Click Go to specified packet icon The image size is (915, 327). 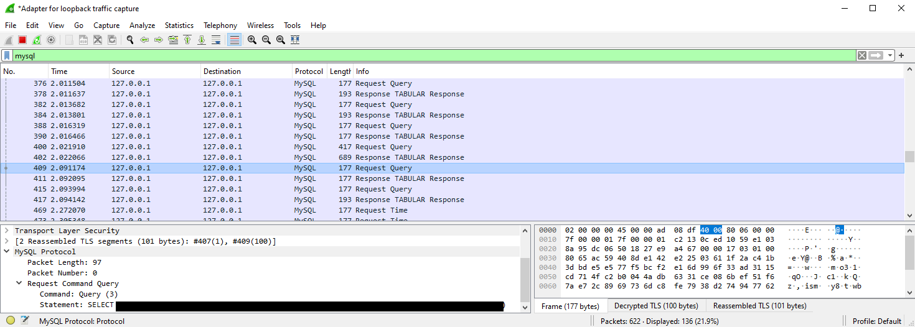(173, 40)
